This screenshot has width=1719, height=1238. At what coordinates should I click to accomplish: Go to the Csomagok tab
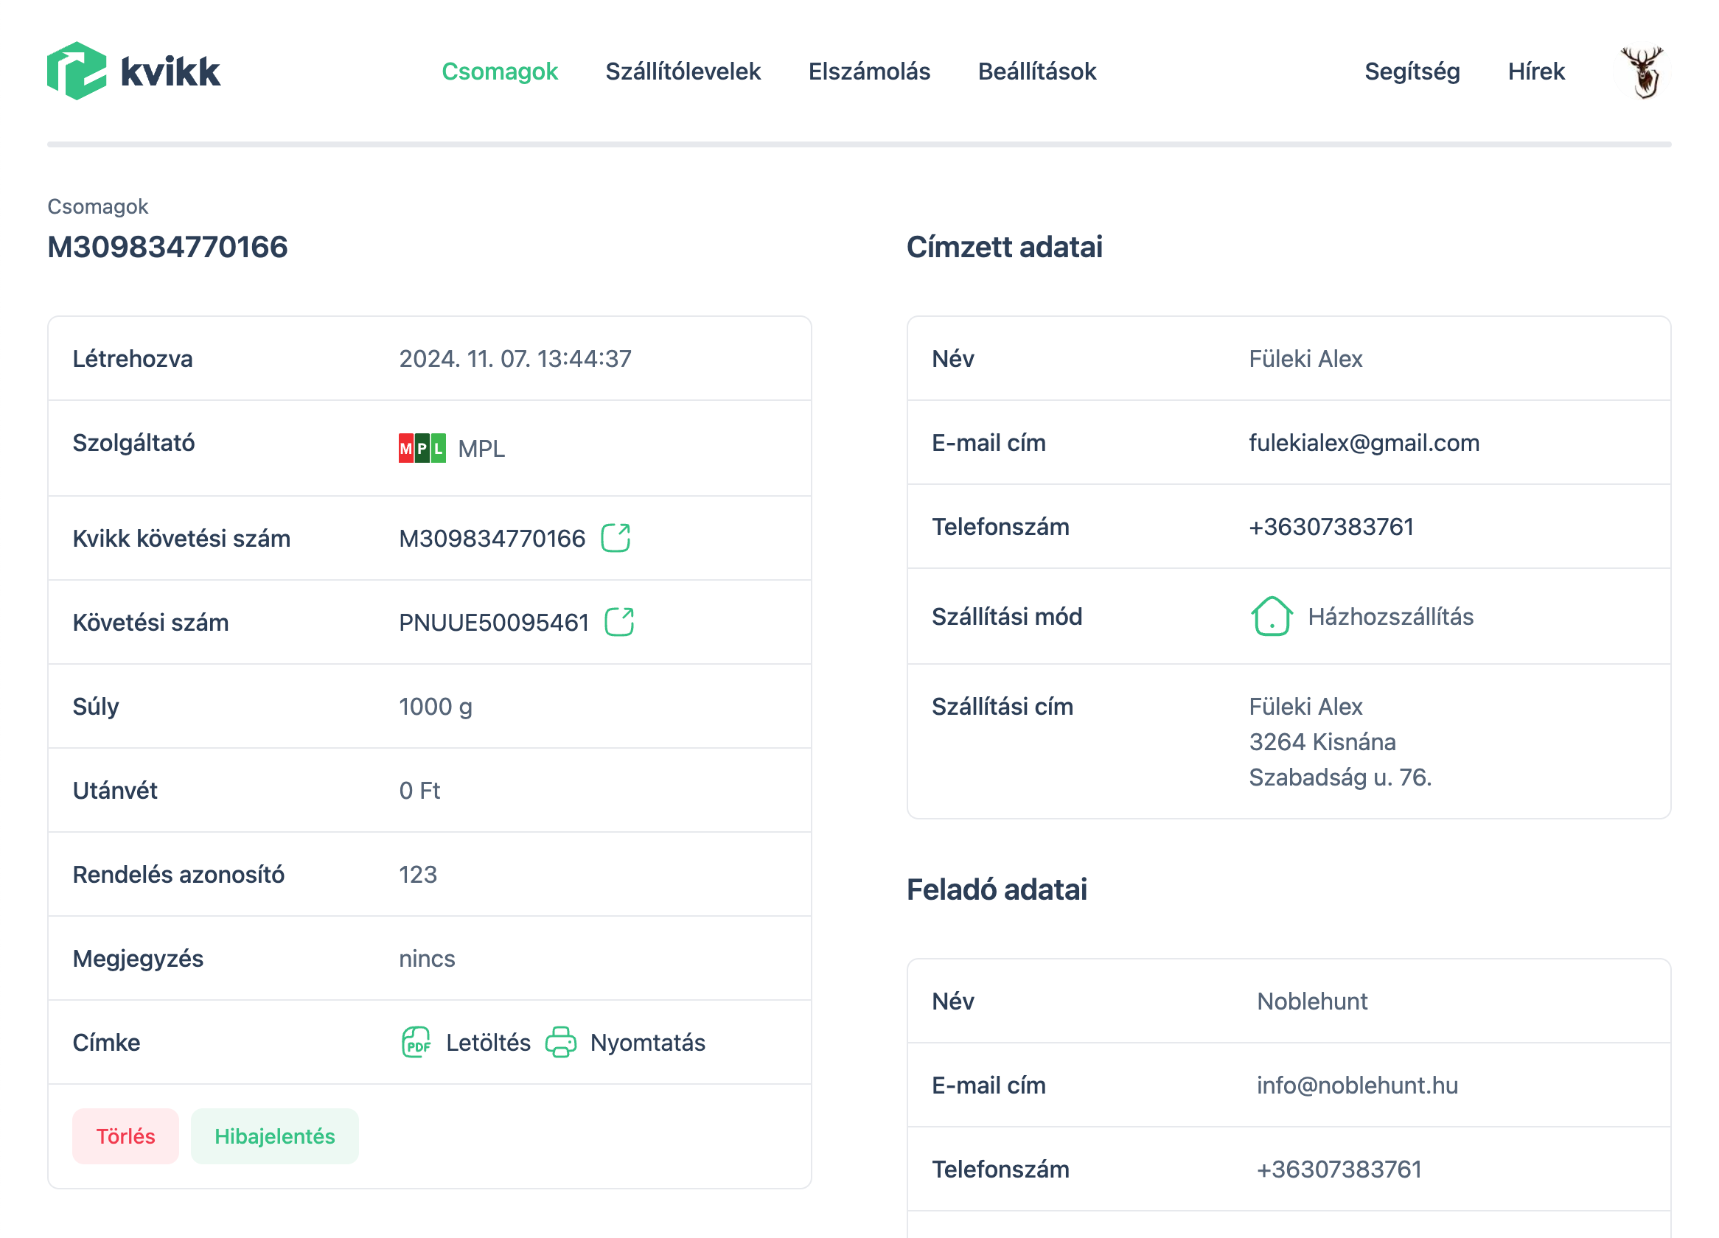[x=500, y=71]
